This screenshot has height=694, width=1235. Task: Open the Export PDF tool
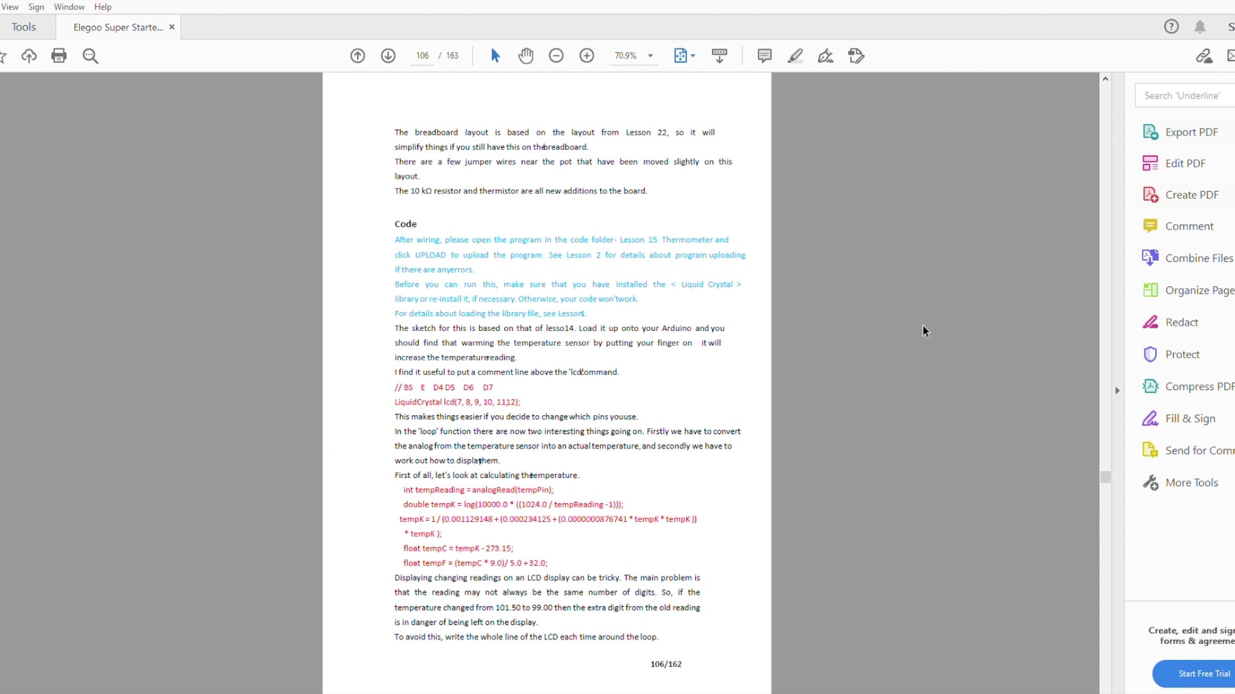pos(1191,132)
